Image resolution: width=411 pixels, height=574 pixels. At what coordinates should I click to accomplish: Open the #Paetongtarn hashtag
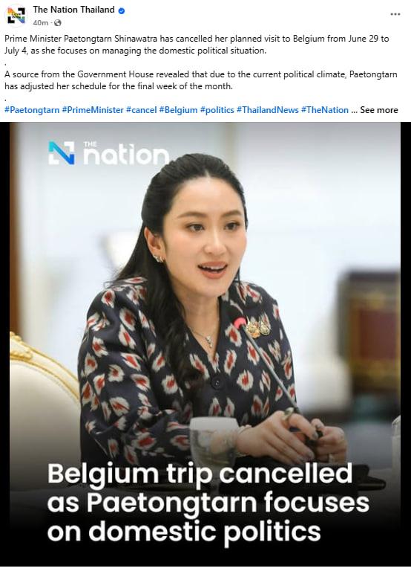[32, 110]
